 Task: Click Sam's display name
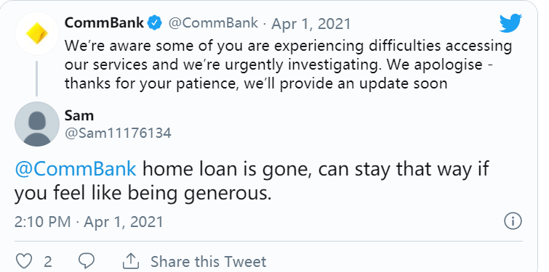[79, 115]
